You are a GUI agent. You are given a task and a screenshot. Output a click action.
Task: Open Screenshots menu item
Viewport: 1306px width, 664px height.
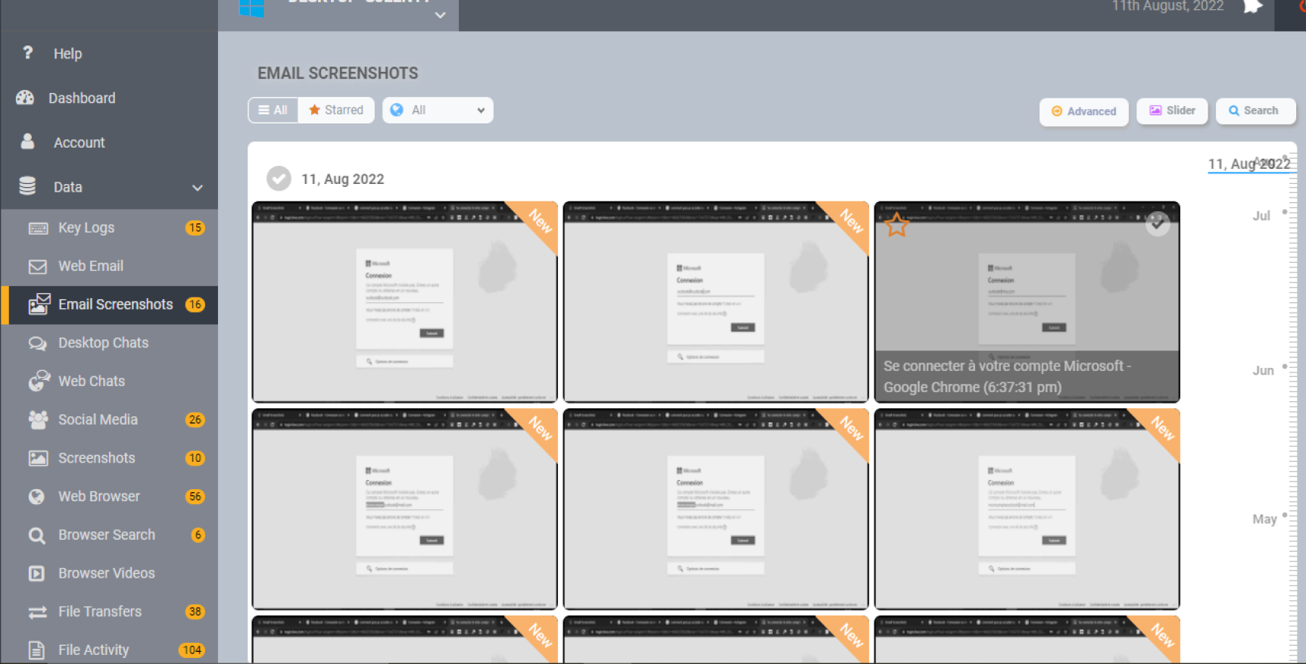(x=109, y=458)
